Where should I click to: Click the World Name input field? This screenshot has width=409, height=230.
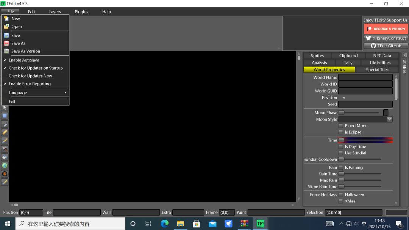pos(365,78)
